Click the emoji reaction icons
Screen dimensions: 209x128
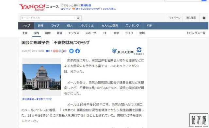pyautogui.click(x=60, y=51)
